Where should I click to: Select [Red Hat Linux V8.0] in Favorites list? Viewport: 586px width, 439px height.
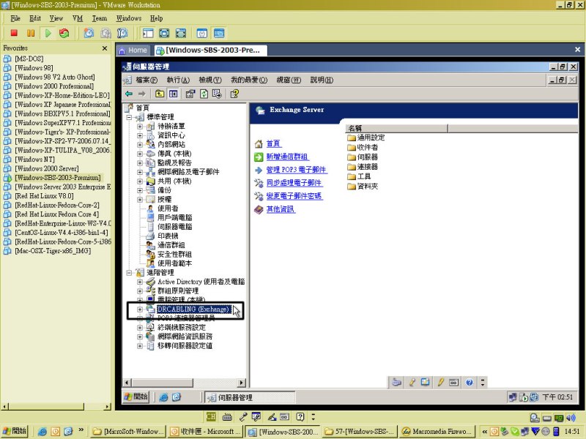[x=44, y=196]
